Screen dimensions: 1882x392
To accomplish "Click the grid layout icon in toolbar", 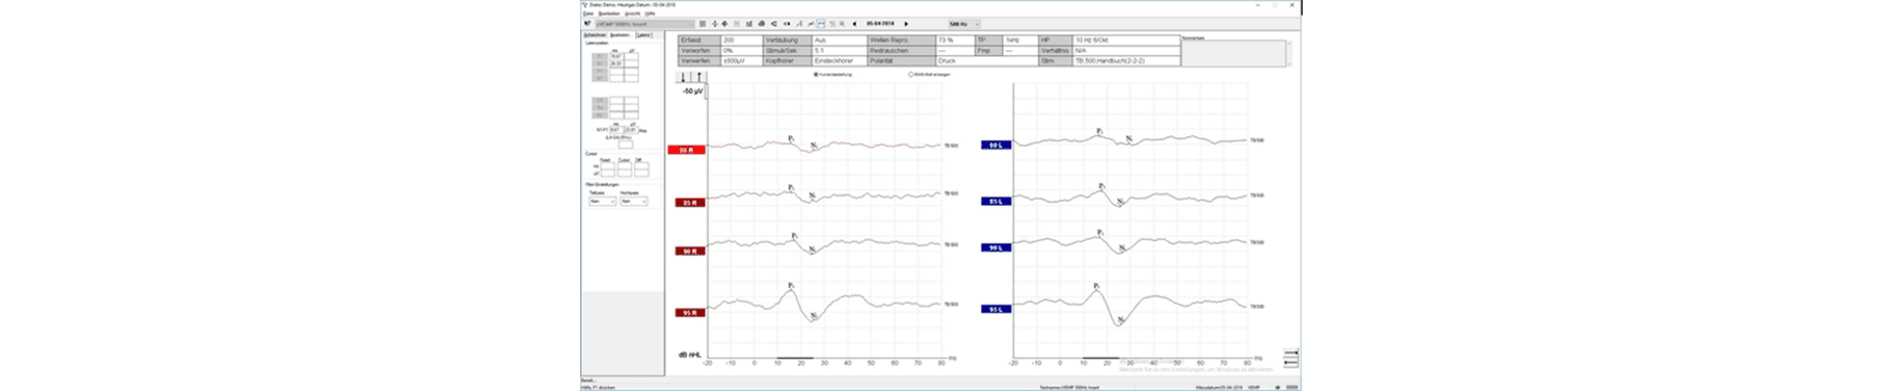I will [x=702, y=24].
